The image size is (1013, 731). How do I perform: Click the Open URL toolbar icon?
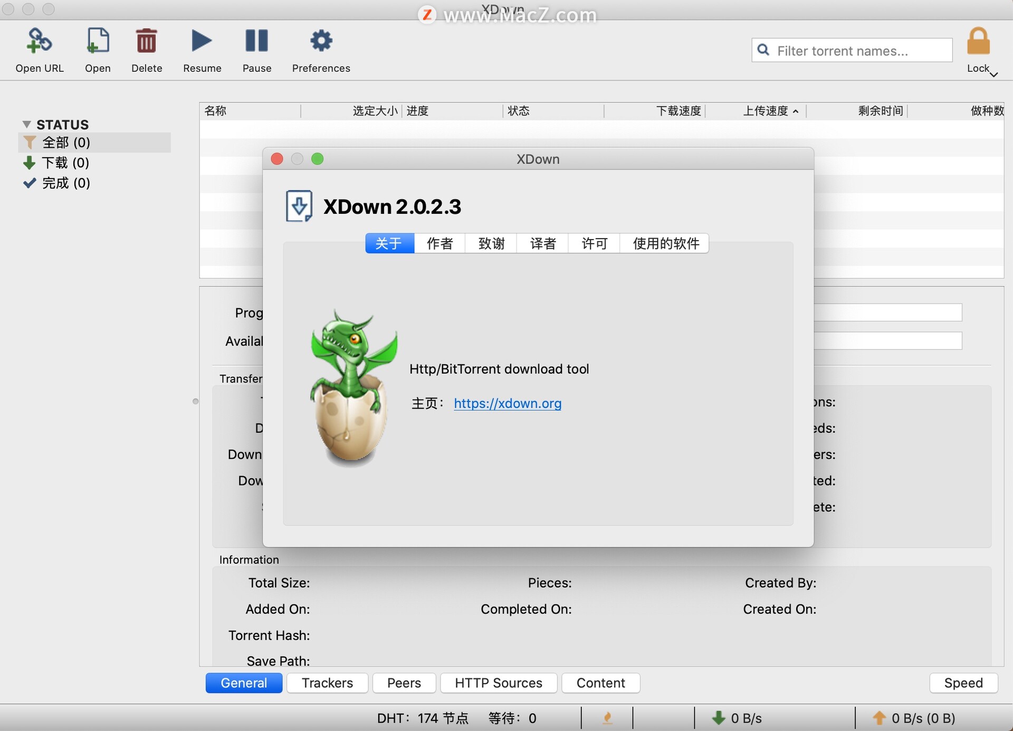pos(40,41)
